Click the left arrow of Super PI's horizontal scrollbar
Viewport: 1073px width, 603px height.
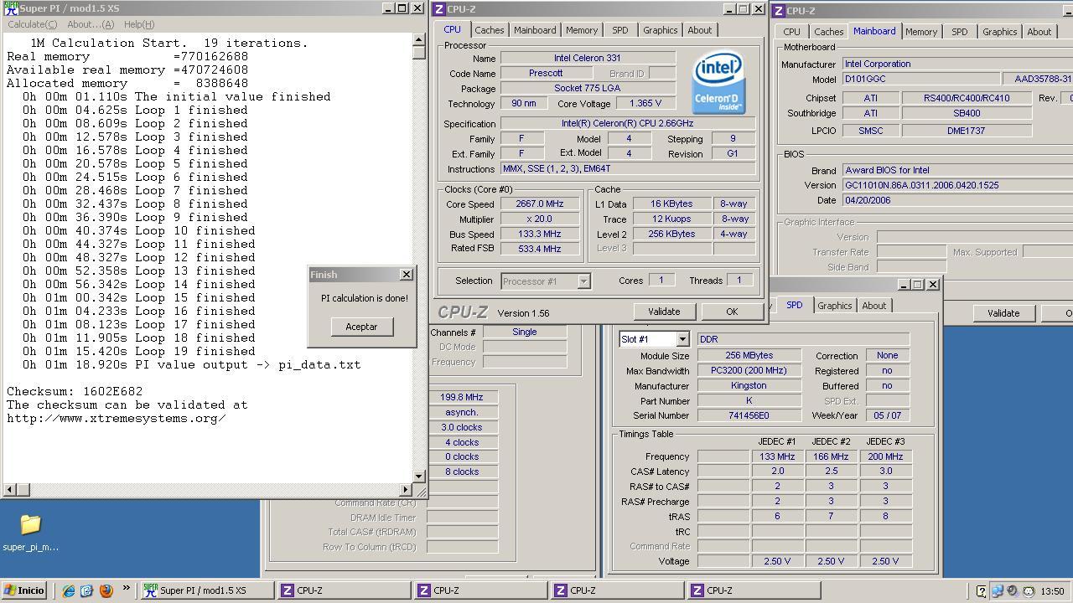tap(10, 489)
